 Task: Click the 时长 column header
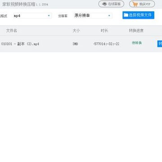pyautogui.click(x=104, y=31)
